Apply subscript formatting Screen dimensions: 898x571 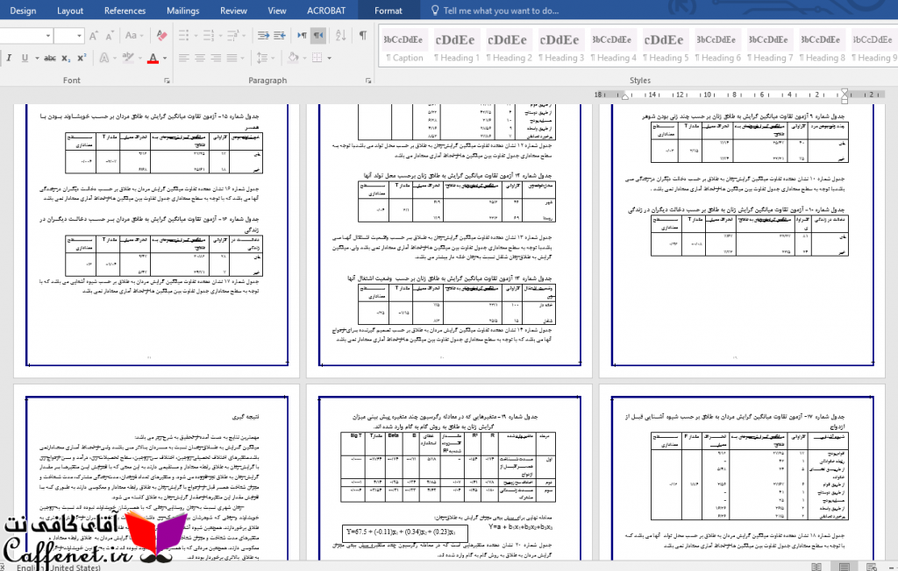(x=67, y=58)
